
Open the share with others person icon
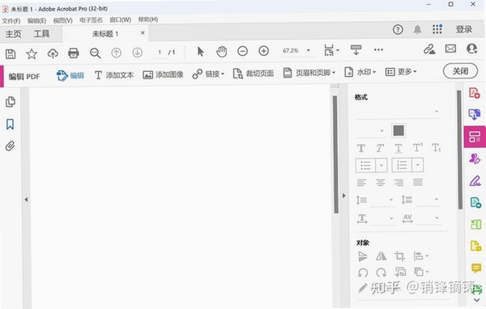tap(471, 49)
